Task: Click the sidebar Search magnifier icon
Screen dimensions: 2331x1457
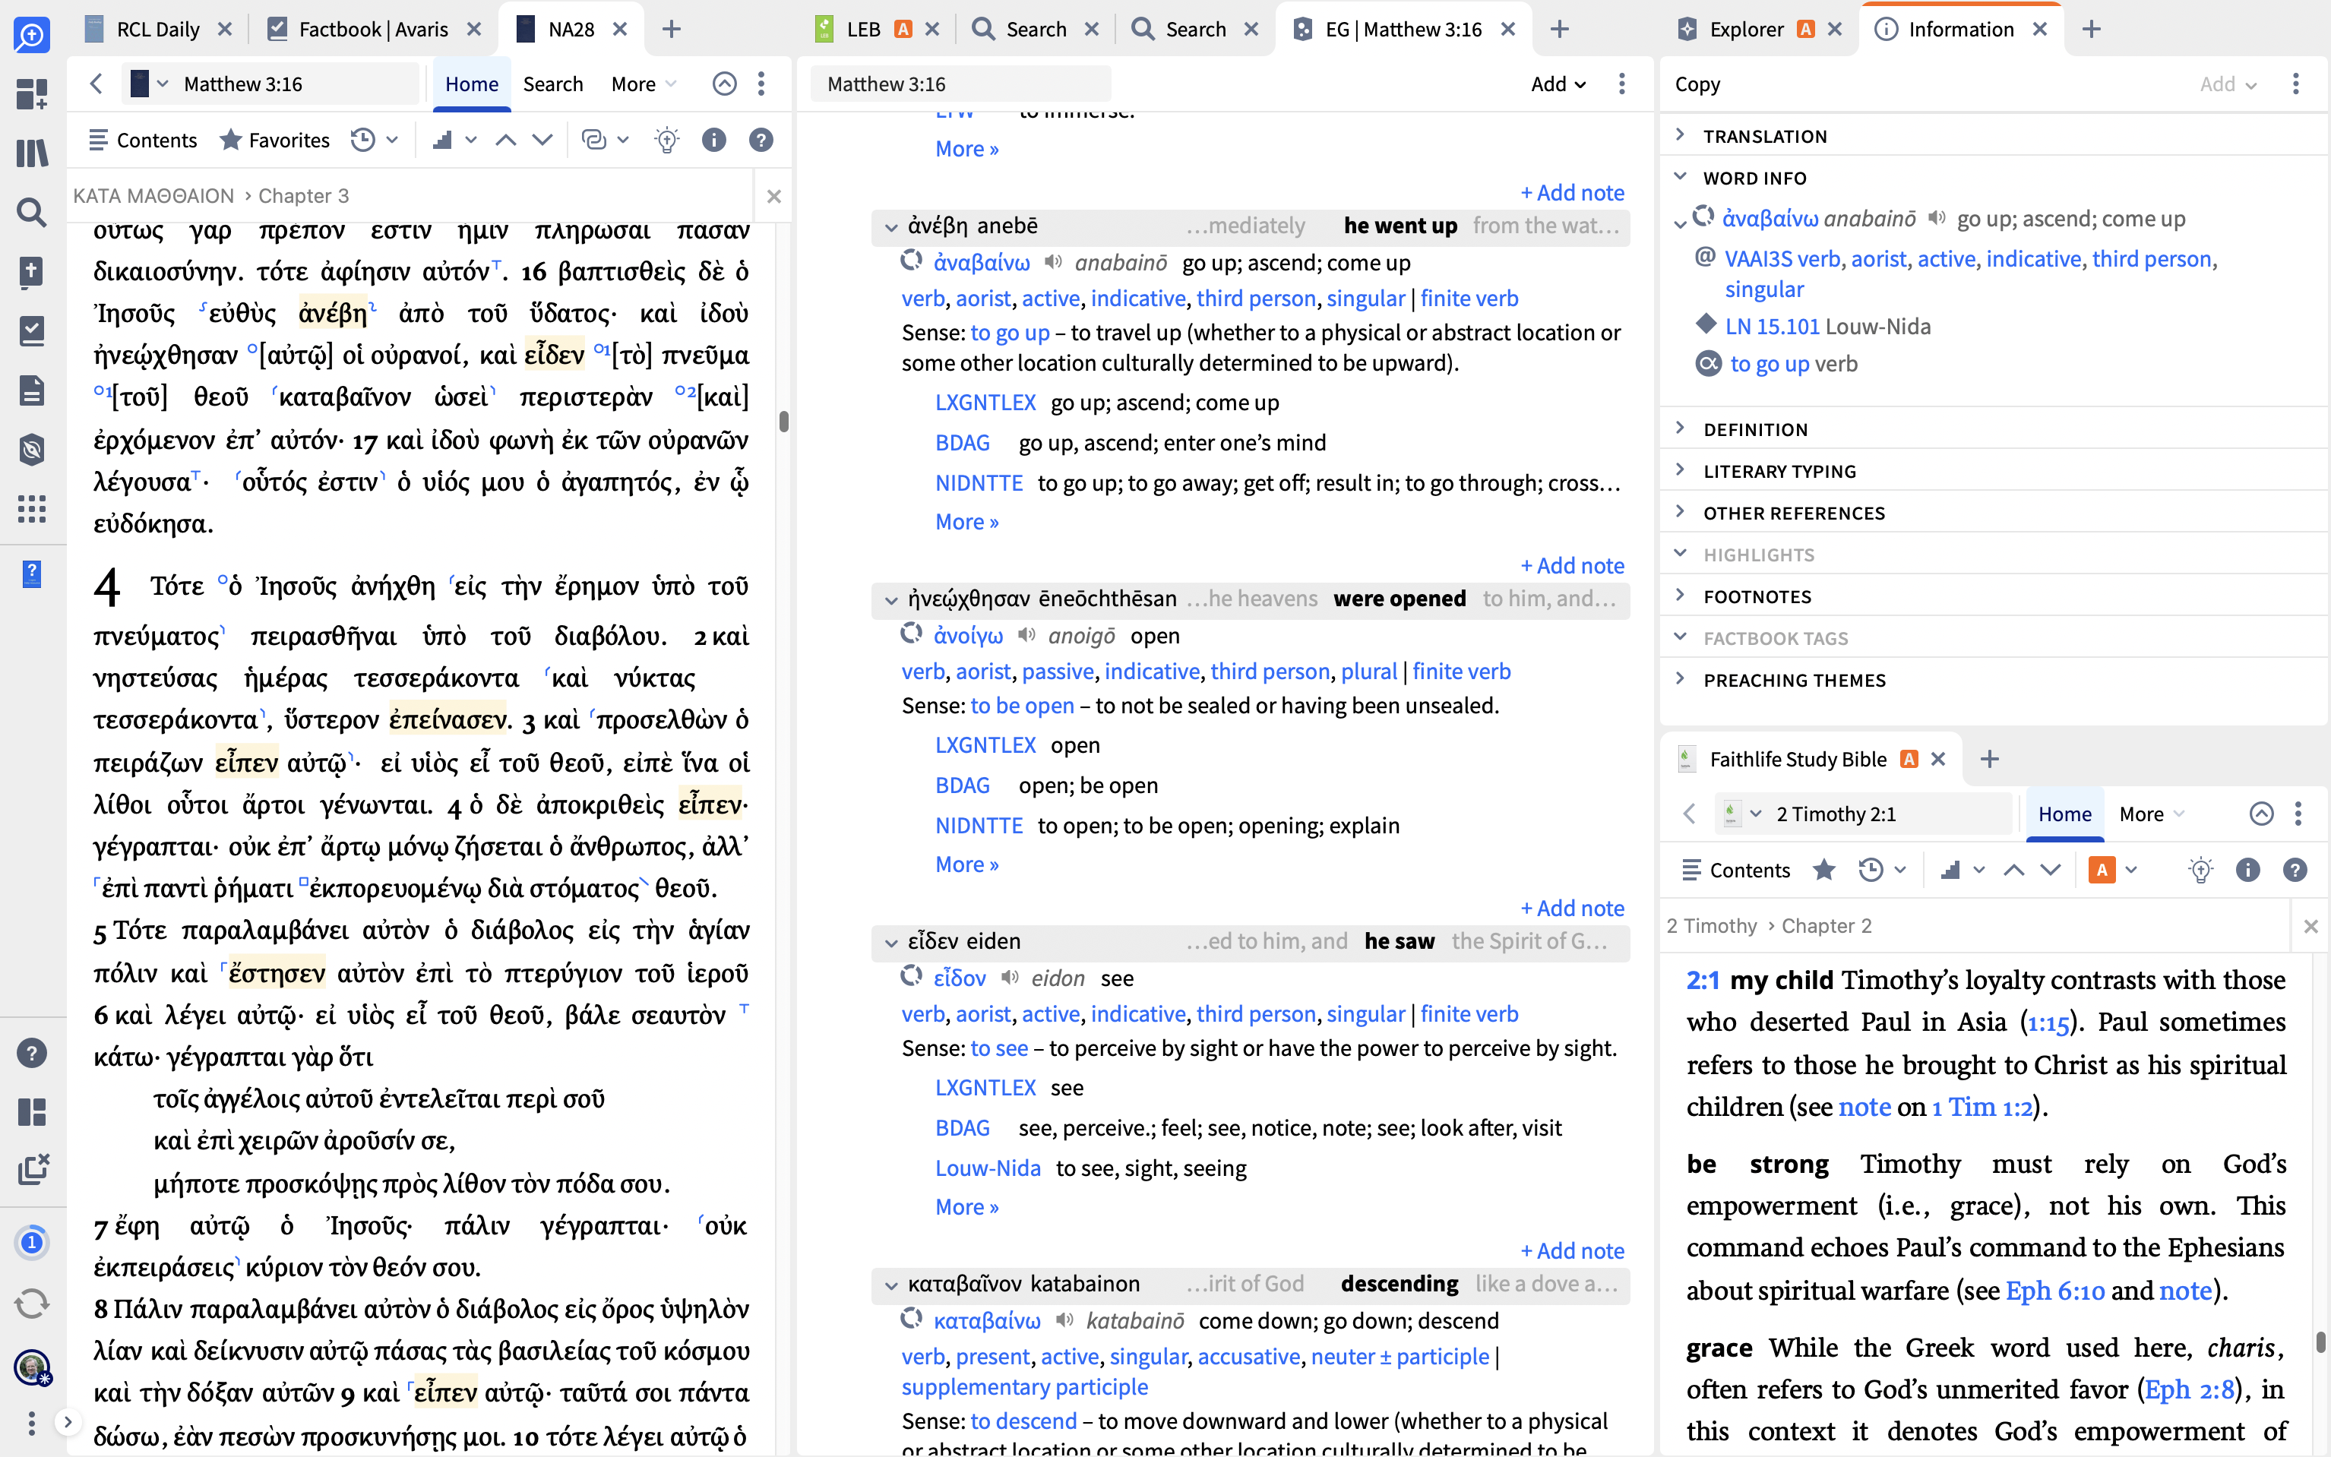Action: (x=31, y=212)
